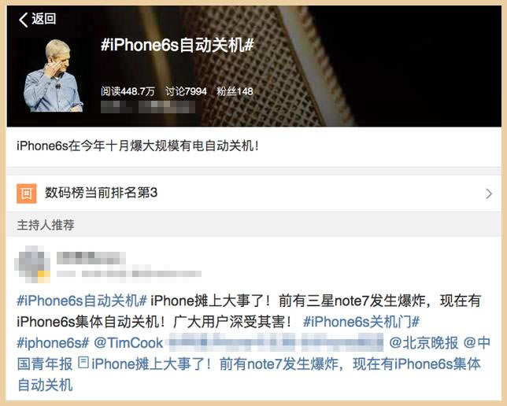Open #iPhone6s关机门# hashtag link
507x406 pixels.
point(361,322)
